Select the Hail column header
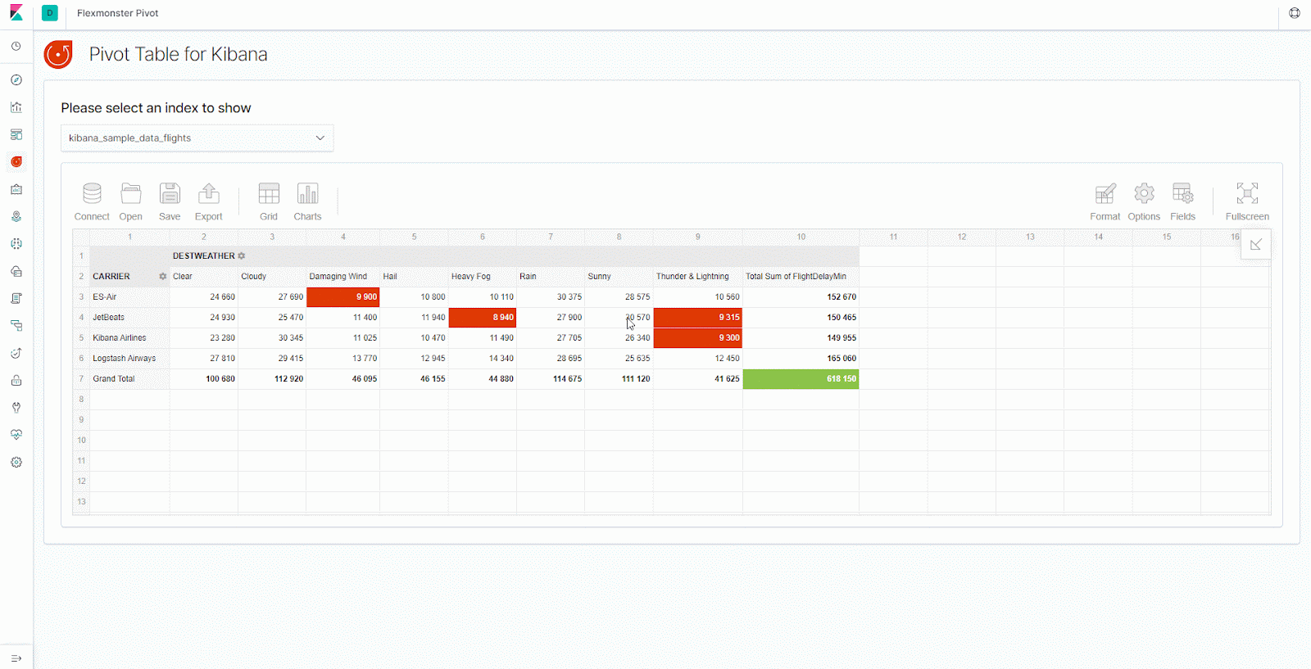The width and height of the screenshot is (1311, 669). click(414, 277)
